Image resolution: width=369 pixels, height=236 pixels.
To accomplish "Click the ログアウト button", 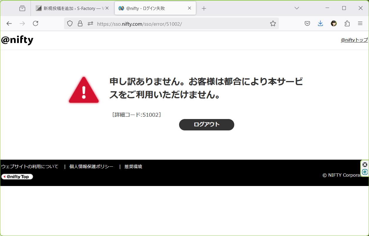I will [x=207, y=125].
